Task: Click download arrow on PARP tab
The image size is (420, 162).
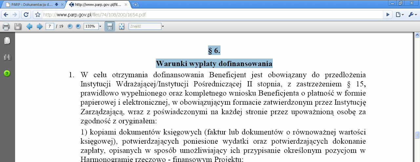Action: pos(56,4)
